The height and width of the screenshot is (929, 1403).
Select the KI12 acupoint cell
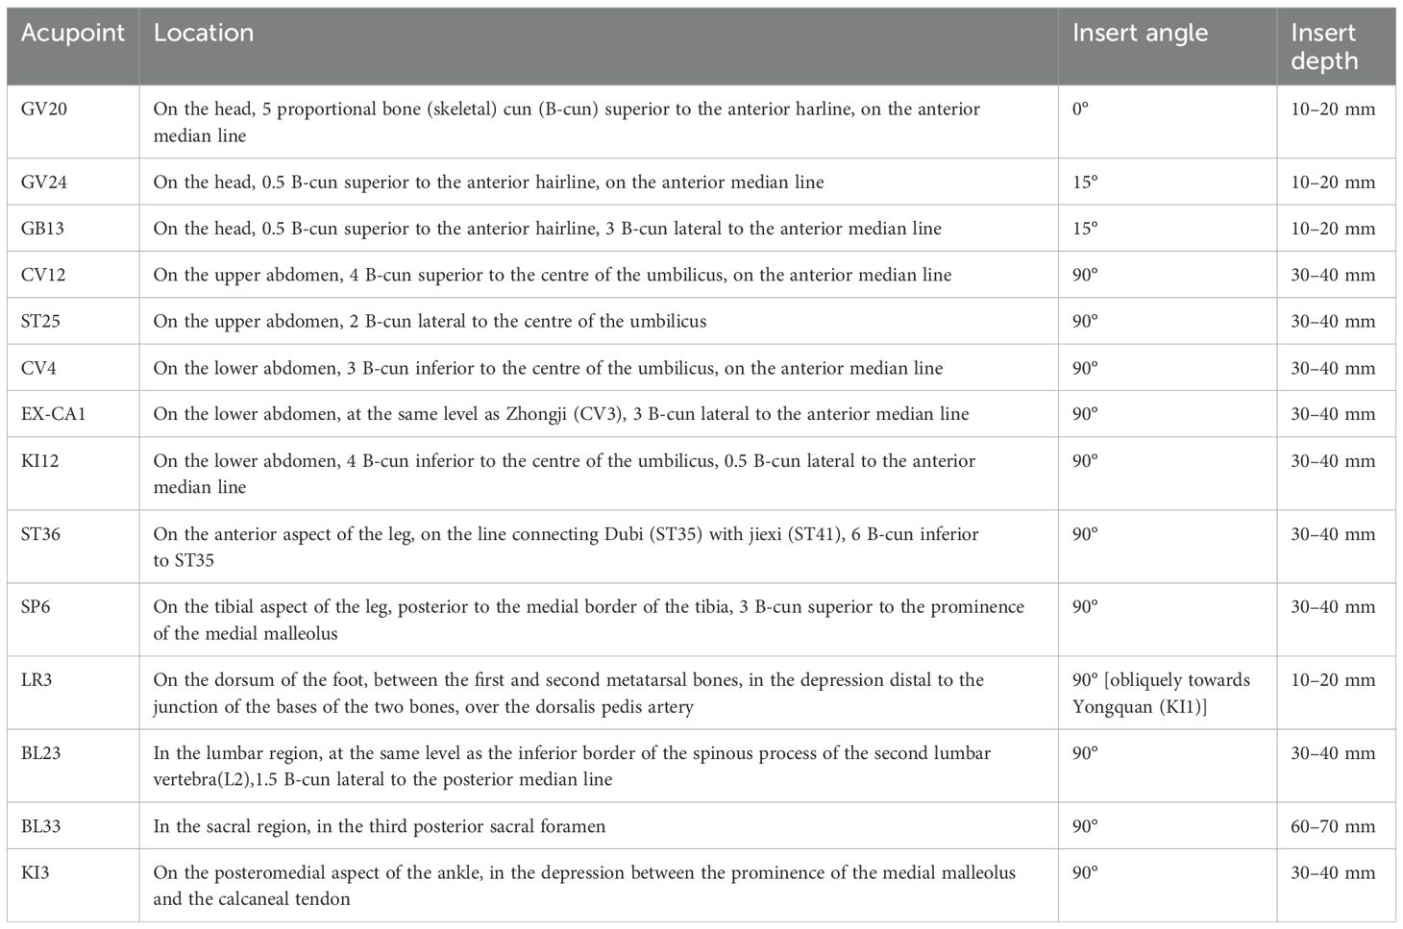click(x=39, y=460)
